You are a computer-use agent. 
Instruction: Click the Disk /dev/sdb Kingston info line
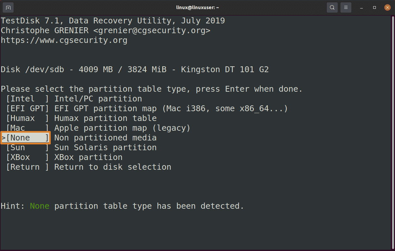coord(135,70)
